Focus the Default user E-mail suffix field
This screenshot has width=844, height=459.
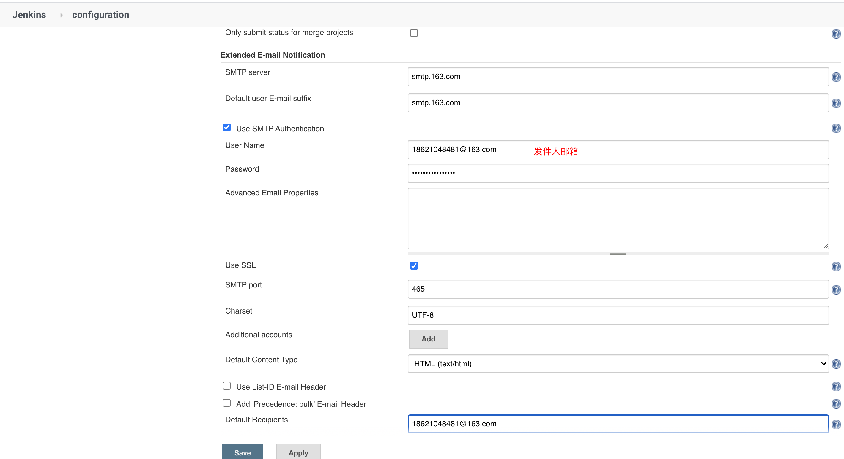[618, 103]
